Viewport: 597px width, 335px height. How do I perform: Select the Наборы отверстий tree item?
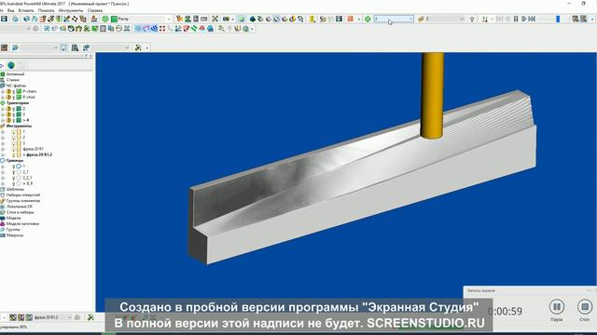click(x=22, y=194)
